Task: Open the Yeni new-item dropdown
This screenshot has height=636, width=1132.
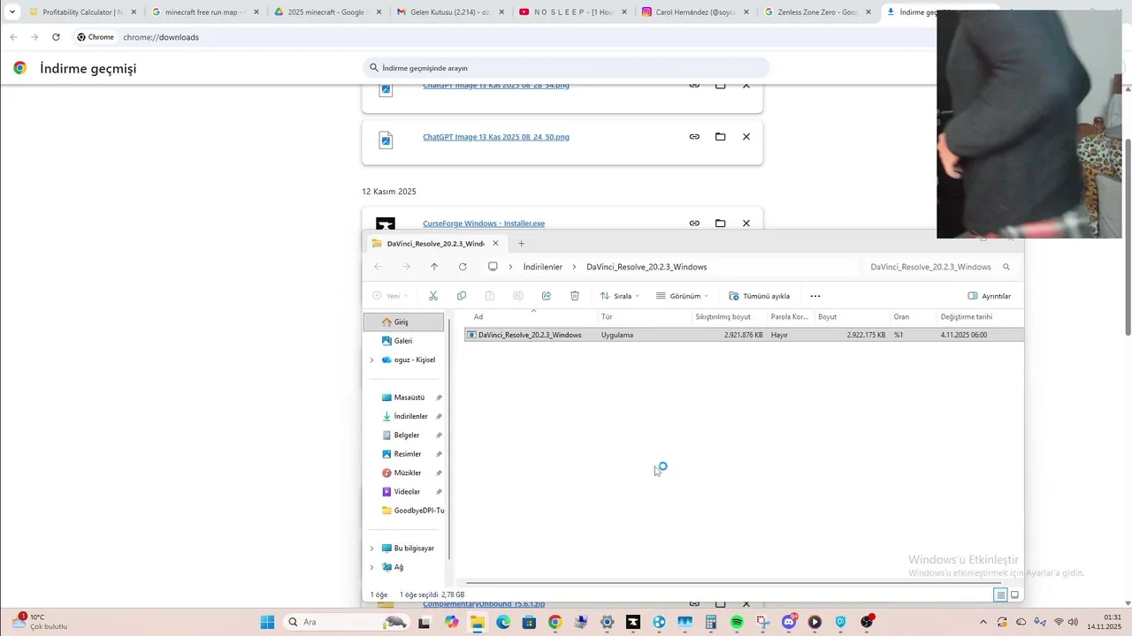Action: tap(390, 296)
